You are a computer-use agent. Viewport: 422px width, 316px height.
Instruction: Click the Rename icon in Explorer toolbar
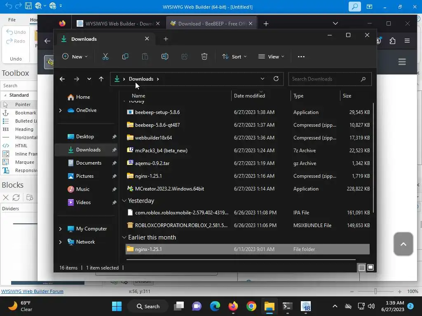pos(165,57)
